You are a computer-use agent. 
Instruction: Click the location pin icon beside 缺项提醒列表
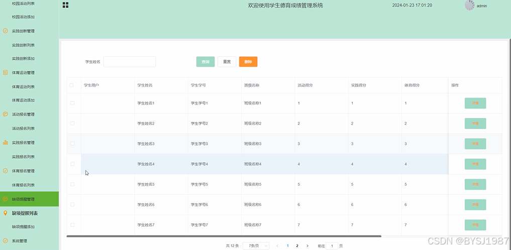coord(5,213)
